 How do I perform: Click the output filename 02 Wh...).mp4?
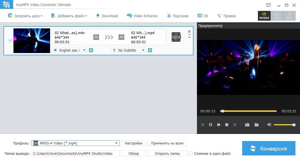click(x=143, y=33)
